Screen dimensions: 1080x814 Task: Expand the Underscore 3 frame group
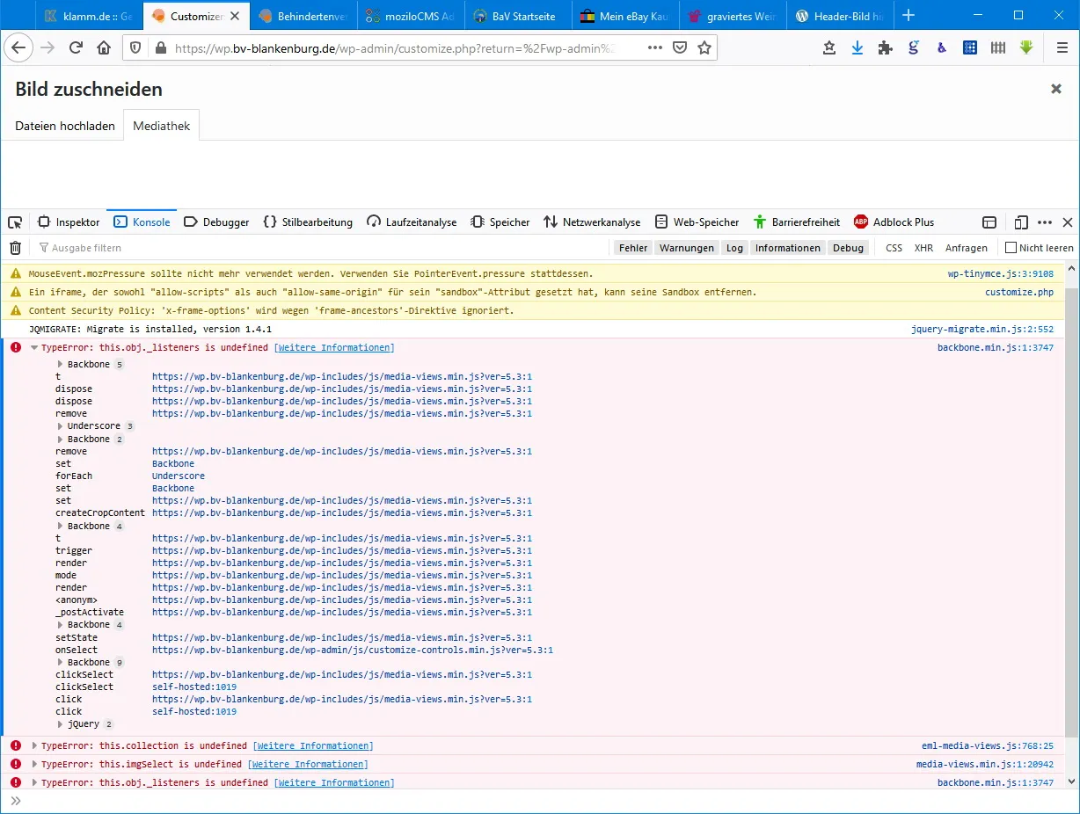click(60, 426)
